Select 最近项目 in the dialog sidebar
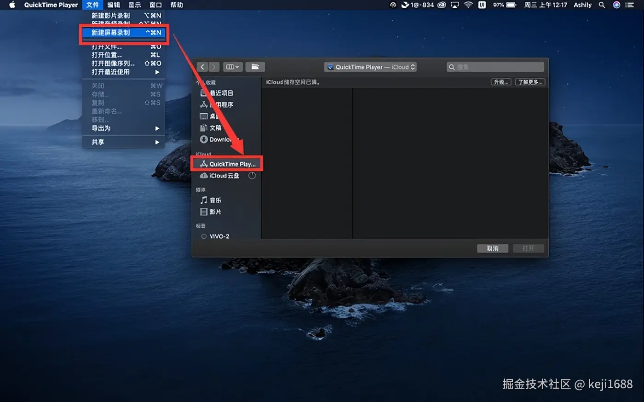Image resolution: width=644 pixels, height=402 pixels. click(217, 93)
